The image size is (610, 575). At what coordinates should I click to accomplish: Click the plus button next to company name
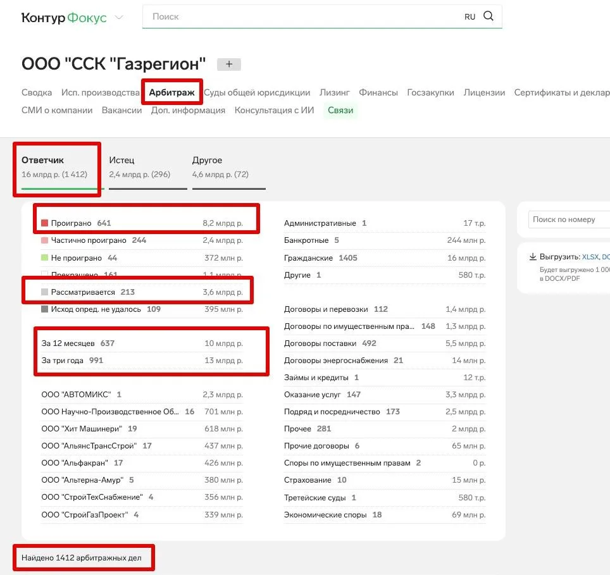point(228,64)
